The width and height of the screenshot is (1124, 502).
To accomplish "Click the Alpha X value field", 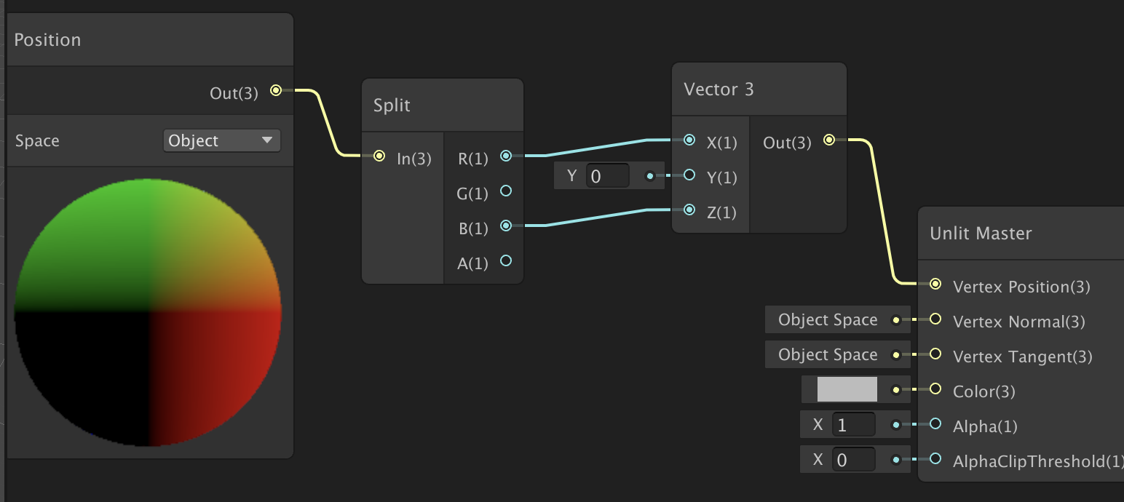I will [x=853, y=425].
